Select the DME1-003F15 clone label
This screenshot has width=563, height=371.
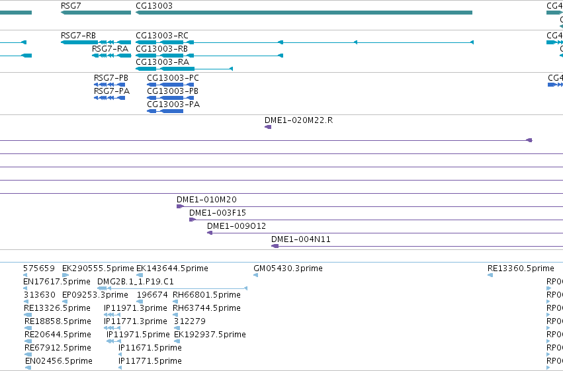click(218, 213)
